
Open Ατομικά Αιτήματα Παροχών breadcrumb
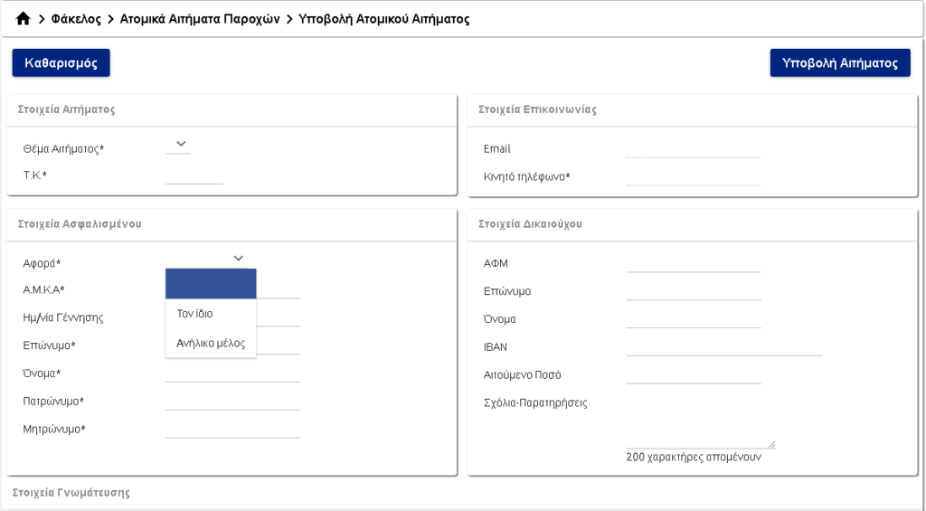200,19
